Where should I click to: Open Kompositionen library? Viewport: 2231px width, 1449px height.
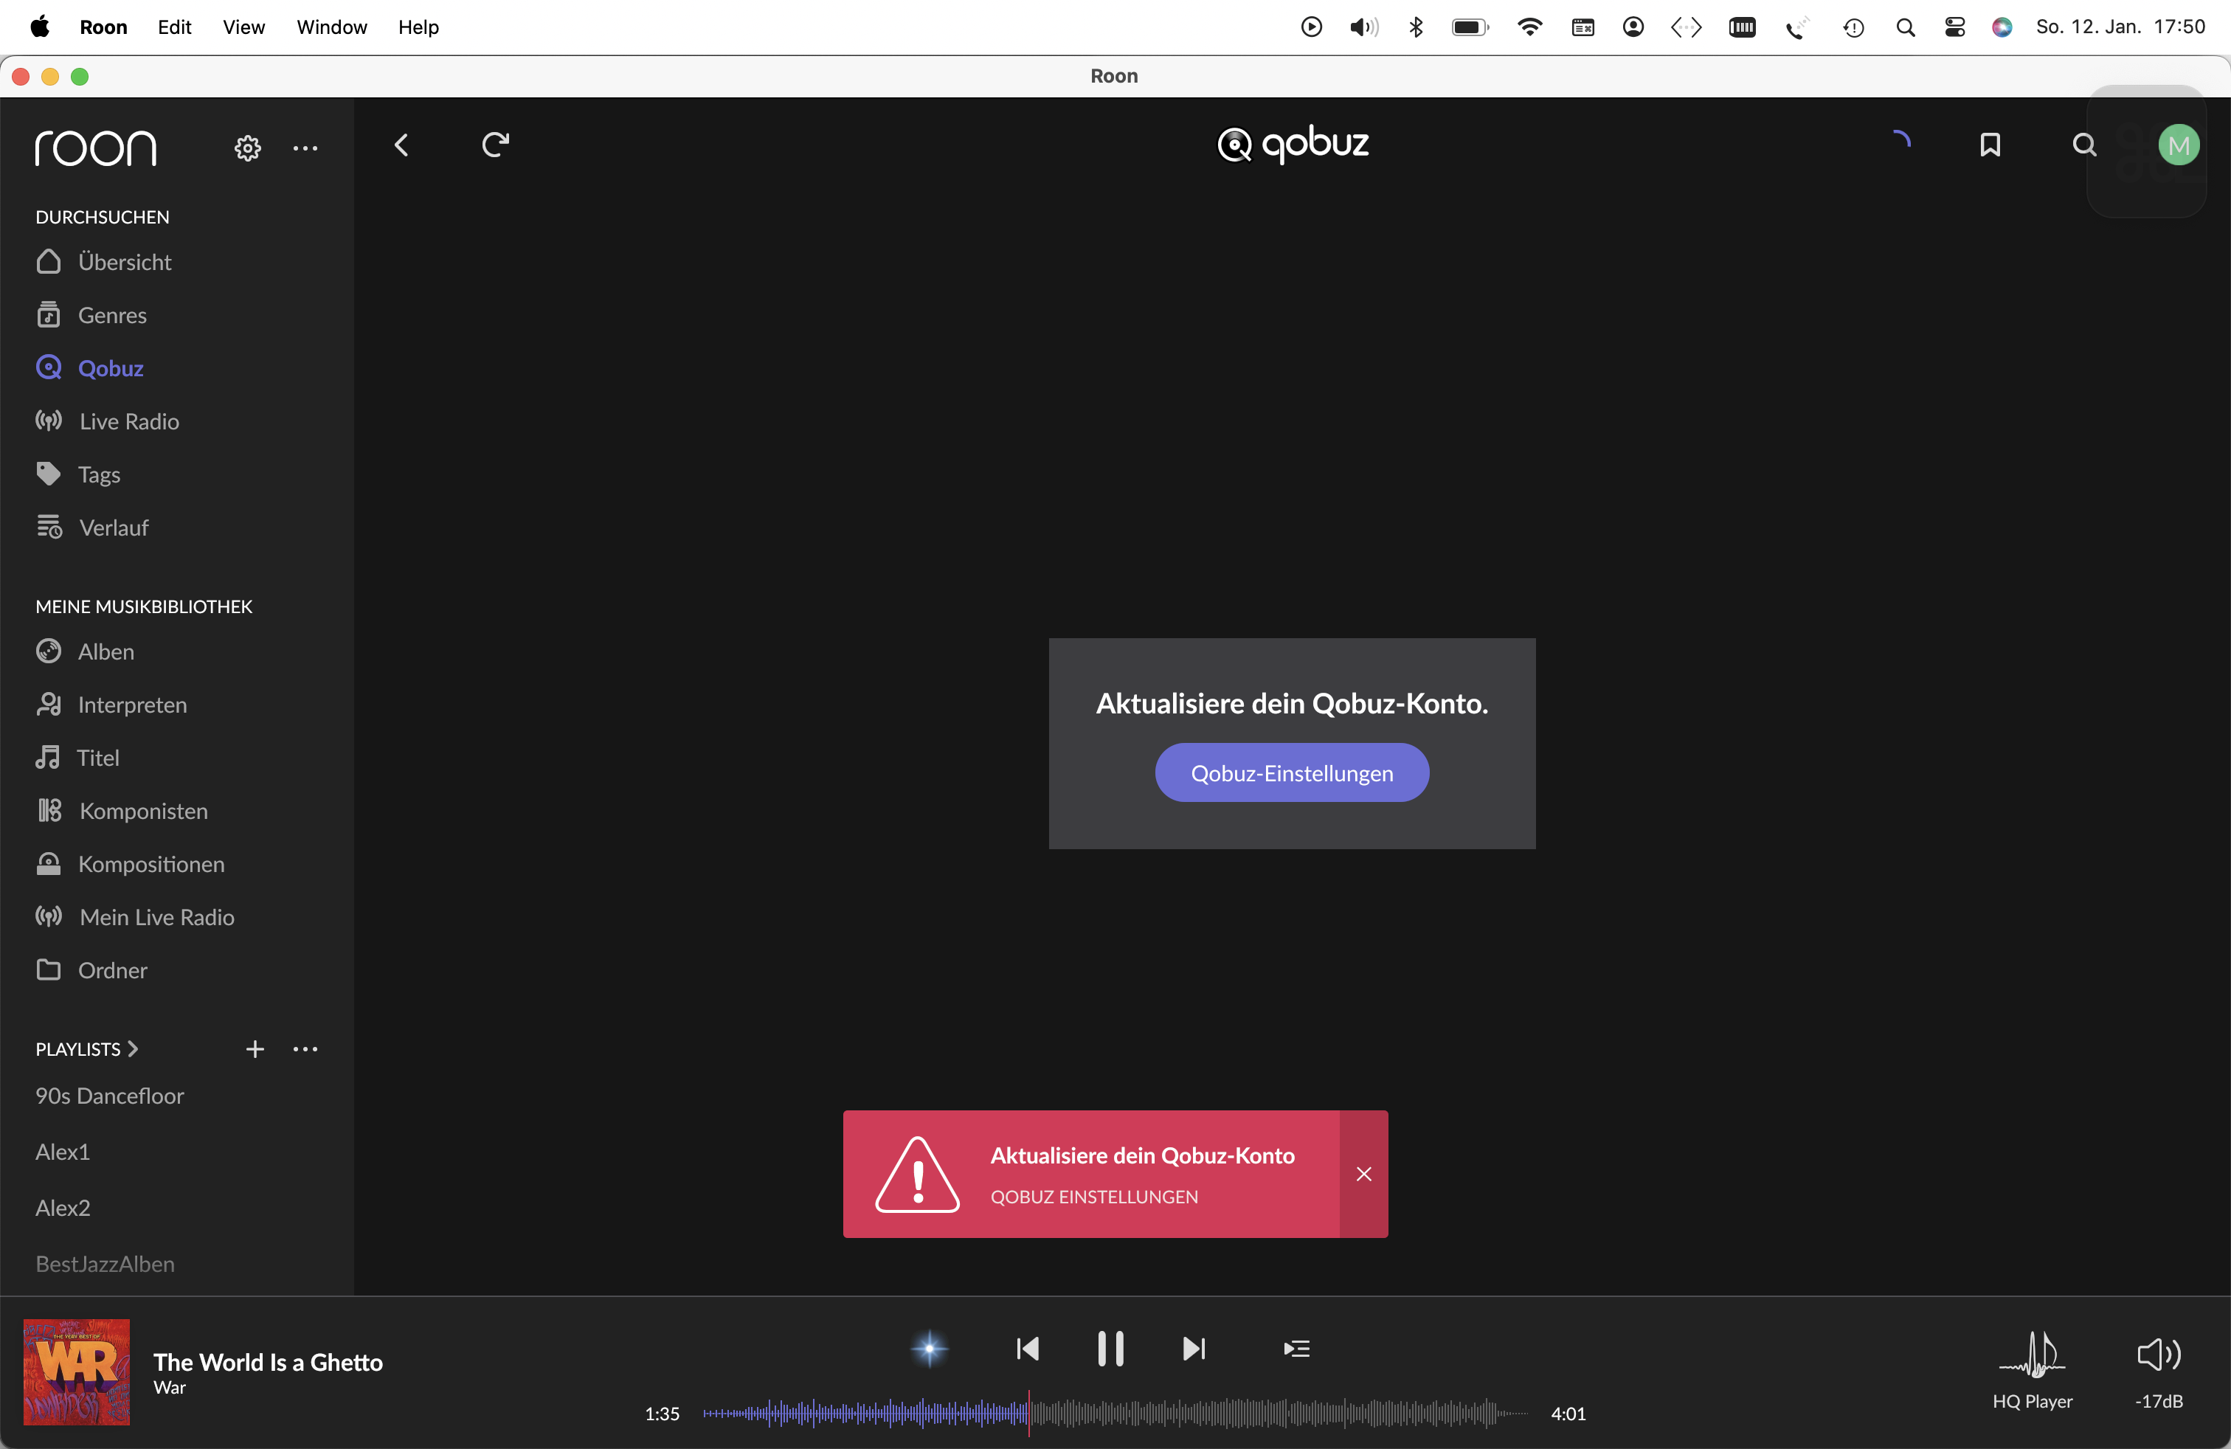pos(129,864)
